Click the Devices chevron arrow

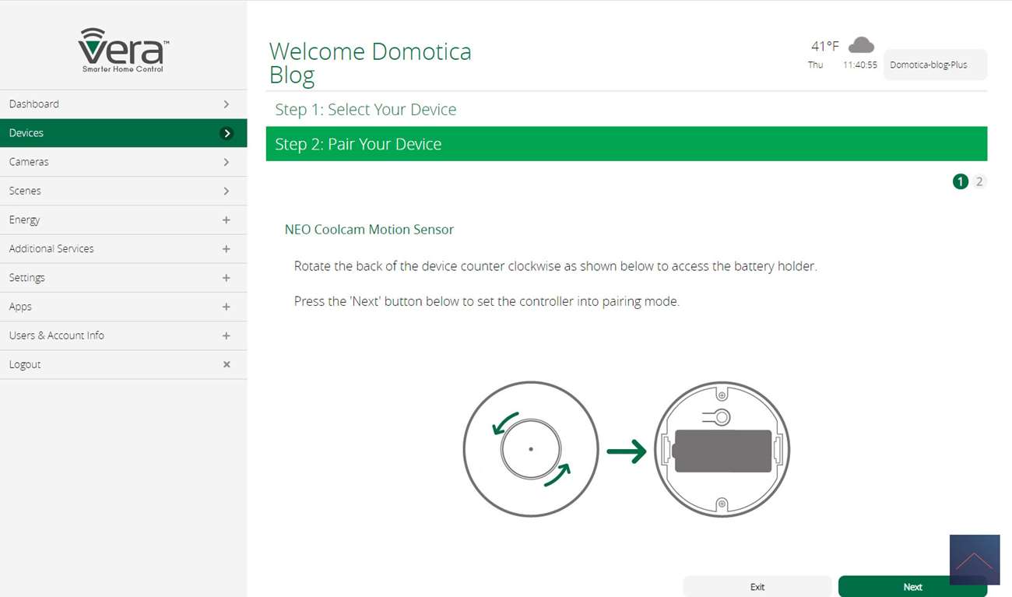coord(227,133)
